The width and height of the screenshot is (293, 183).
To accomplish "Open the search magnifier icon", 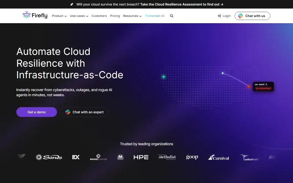I will [x=172, y=16].
